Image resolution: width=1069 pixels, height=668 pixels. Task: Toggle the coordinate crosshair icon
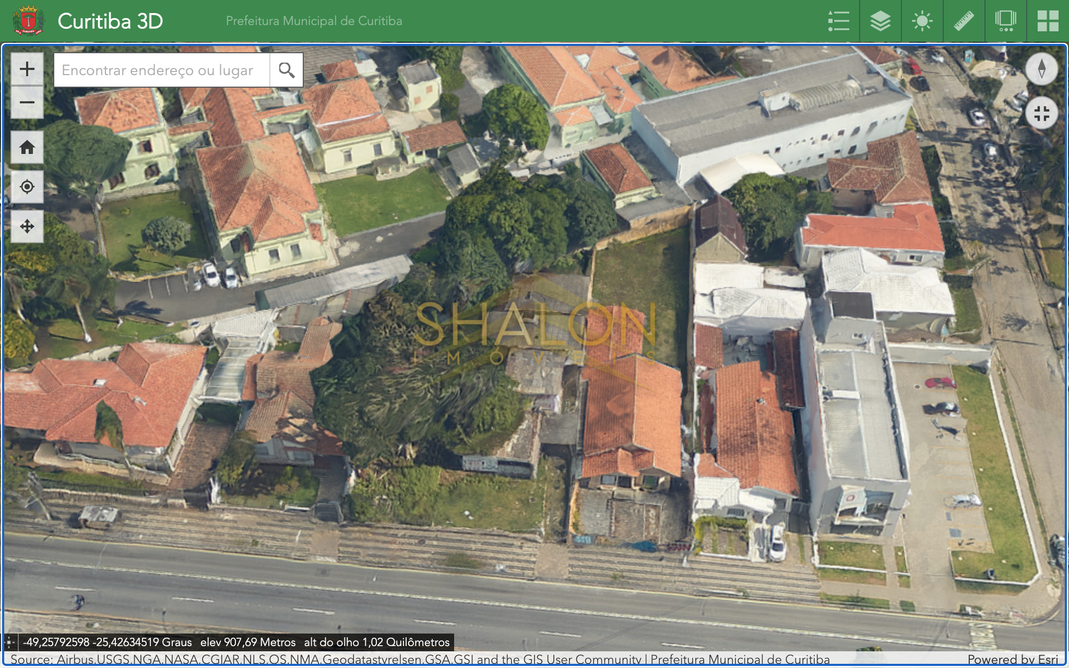click(x=9, y=642)
